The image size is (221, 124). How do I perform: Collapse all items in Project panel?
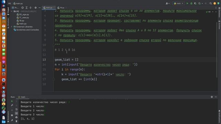coord(30,8)
